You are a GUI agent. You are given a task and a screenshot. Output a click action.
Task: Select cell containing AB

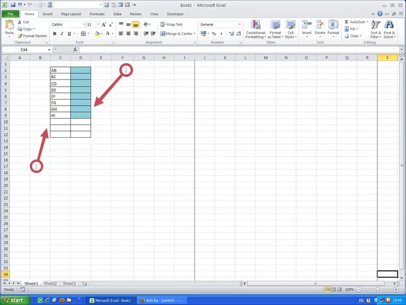click(60, 70)
